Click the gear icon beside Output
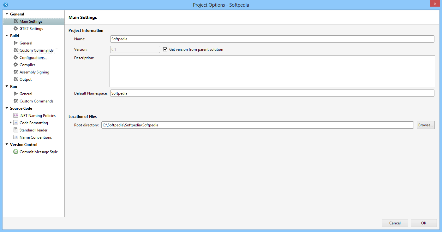The width and height of the screenshot is (442, 232). pyautogui.click(x=16, y=79)
